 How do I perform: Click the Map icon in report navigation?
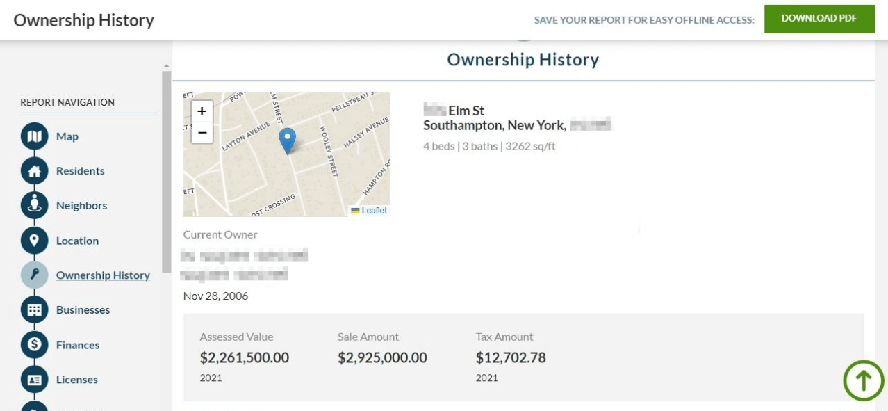pyautogui.click(x=34, y=136)
